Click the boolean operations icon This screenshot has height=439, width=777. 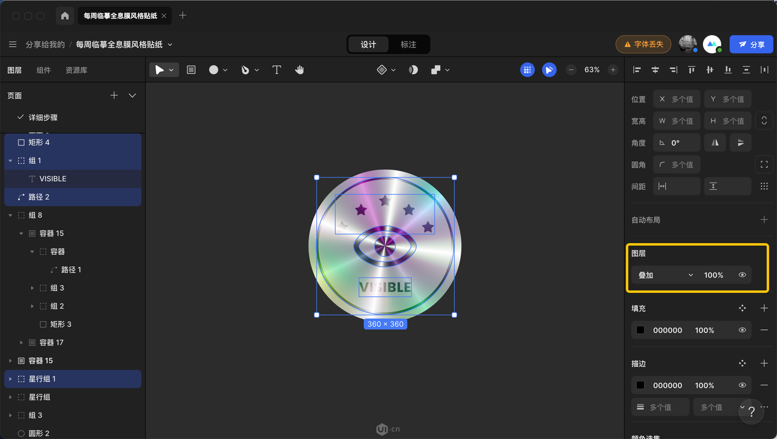tap(436, 70)
